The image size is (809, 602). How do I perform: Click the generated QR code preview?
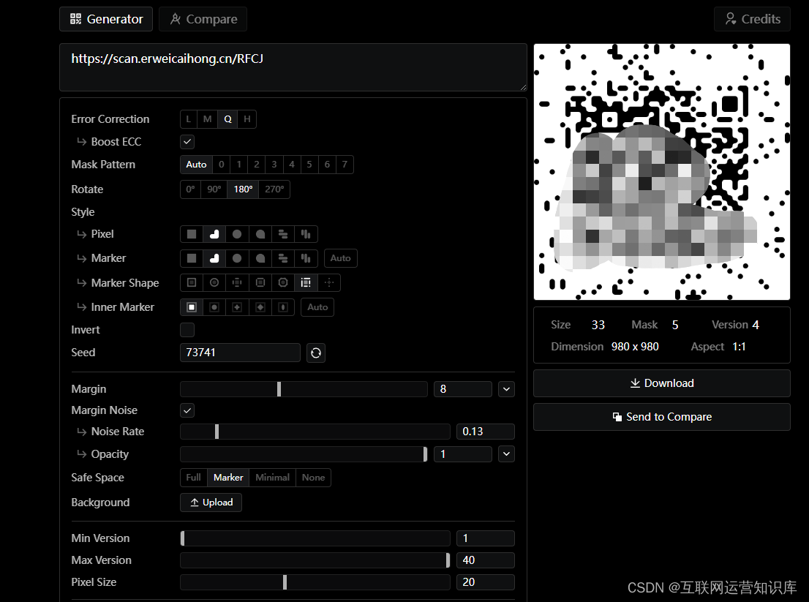[x=662, y=172]
